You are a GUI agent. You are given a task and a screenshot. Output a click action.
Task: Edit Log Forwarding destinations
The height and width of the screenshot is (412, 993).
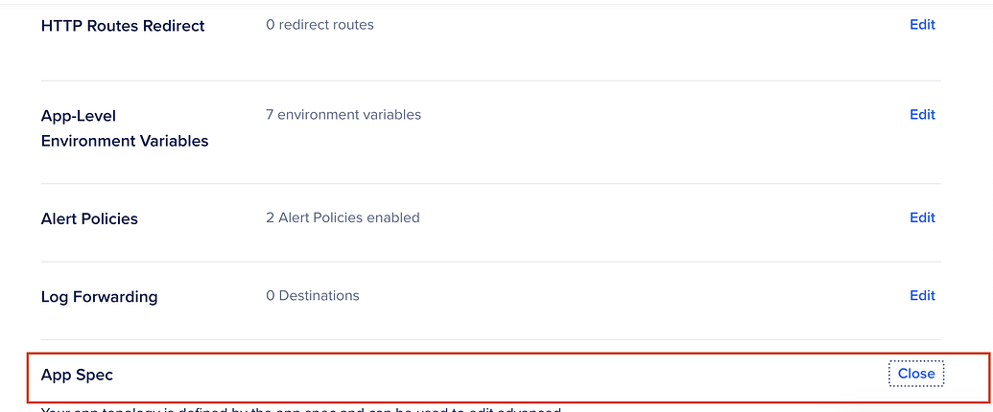(x=922, y=295)
